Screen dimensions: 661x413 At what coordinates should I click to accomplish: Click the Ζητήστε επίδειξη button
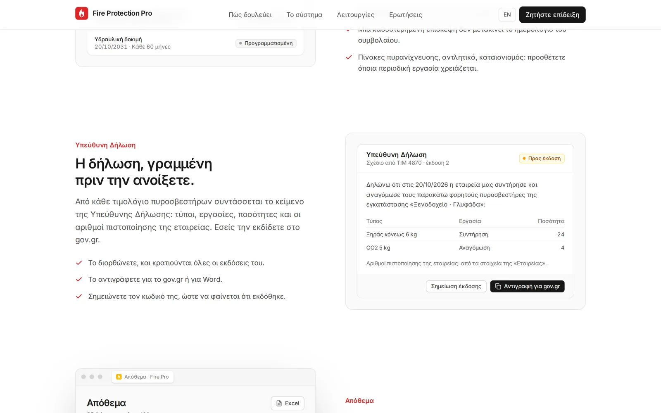tap(552, 14)
